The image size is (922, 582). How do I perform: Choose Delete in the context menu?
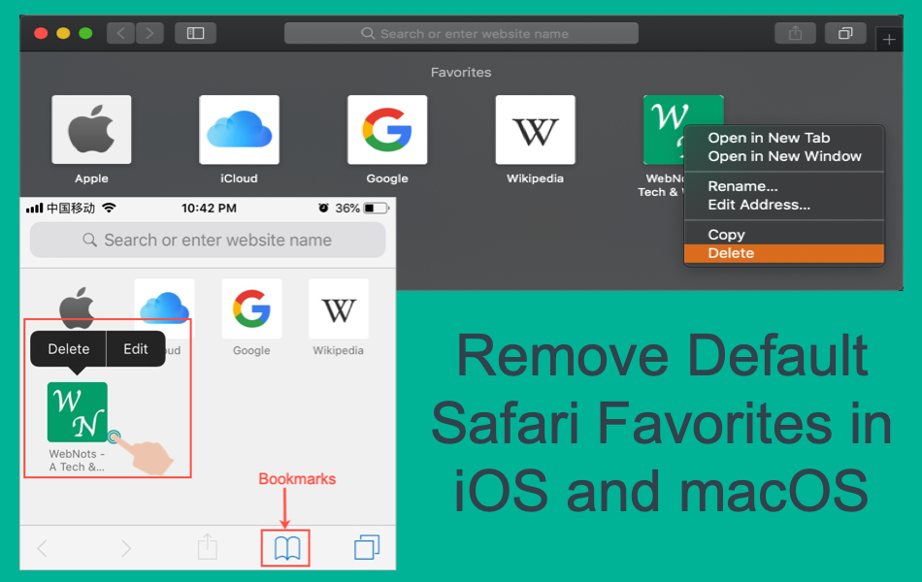click(784, 253)
